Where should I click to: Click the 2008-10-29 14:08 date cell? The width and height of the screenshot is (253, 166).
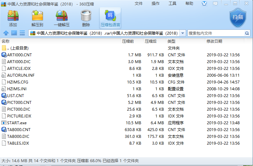[223, 89]
